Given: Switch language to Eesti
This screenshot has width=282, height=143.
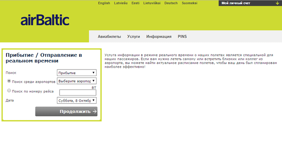Looking at the screenshot, I should pyautogui.click(x=135, y=3).
